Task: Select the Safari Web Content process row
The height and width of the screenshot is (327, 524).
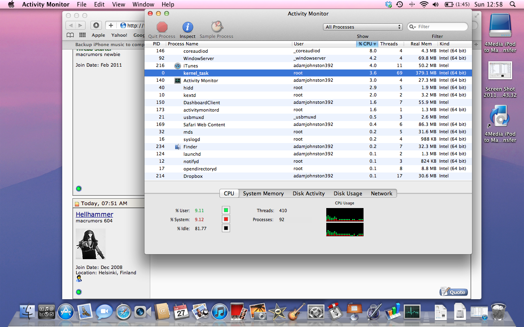Action: click(308, 124)
